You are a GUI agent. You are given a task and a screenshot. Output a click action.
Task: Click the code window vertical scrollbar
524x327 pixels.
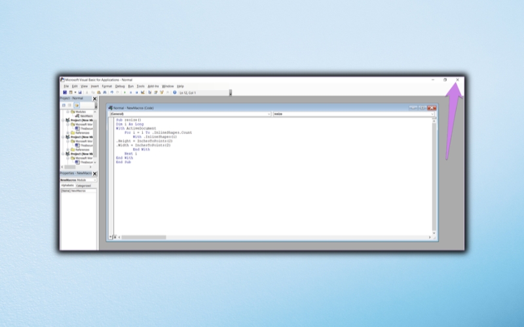pyautogui.click(x=434, y=177)
